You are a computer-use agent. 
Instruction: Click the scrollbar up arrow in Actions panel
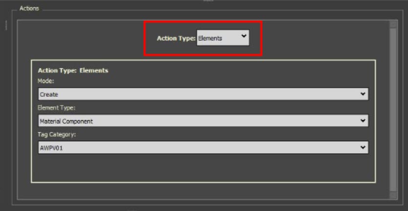[393, 24]
